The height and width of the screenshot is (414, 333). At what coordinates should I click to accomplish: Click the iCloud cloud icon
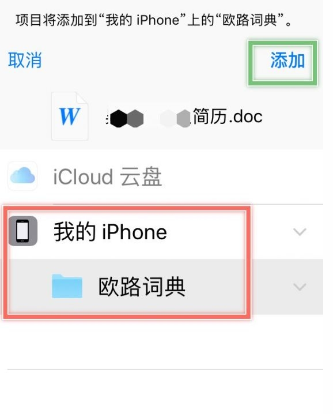(x=22, y=176)
